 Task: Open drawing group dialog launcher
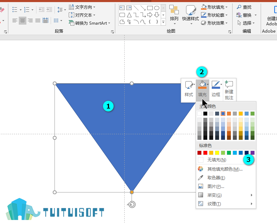click(230, 32)
